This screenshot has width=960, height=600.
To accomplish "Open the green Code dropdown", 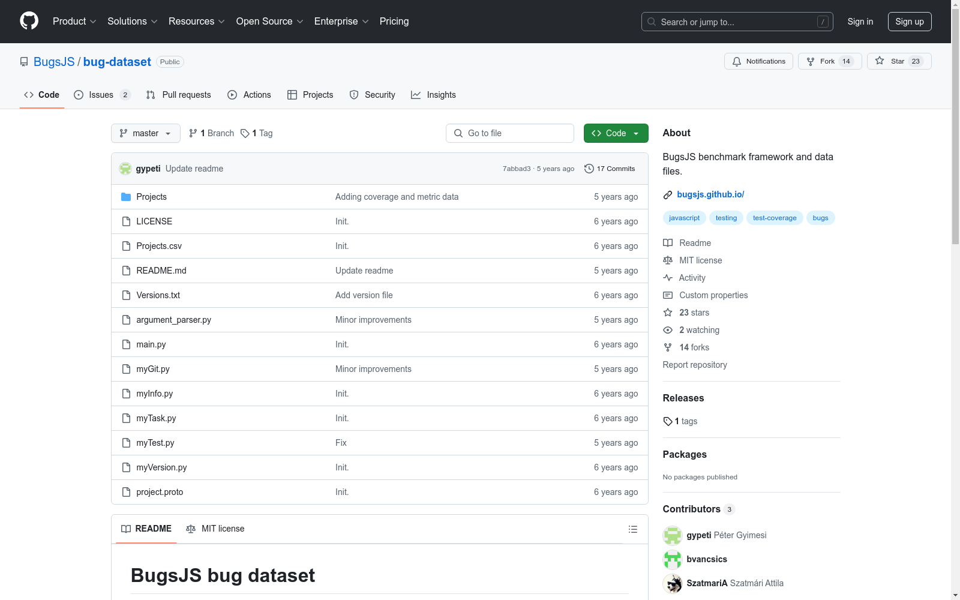I will pos(616,133).
